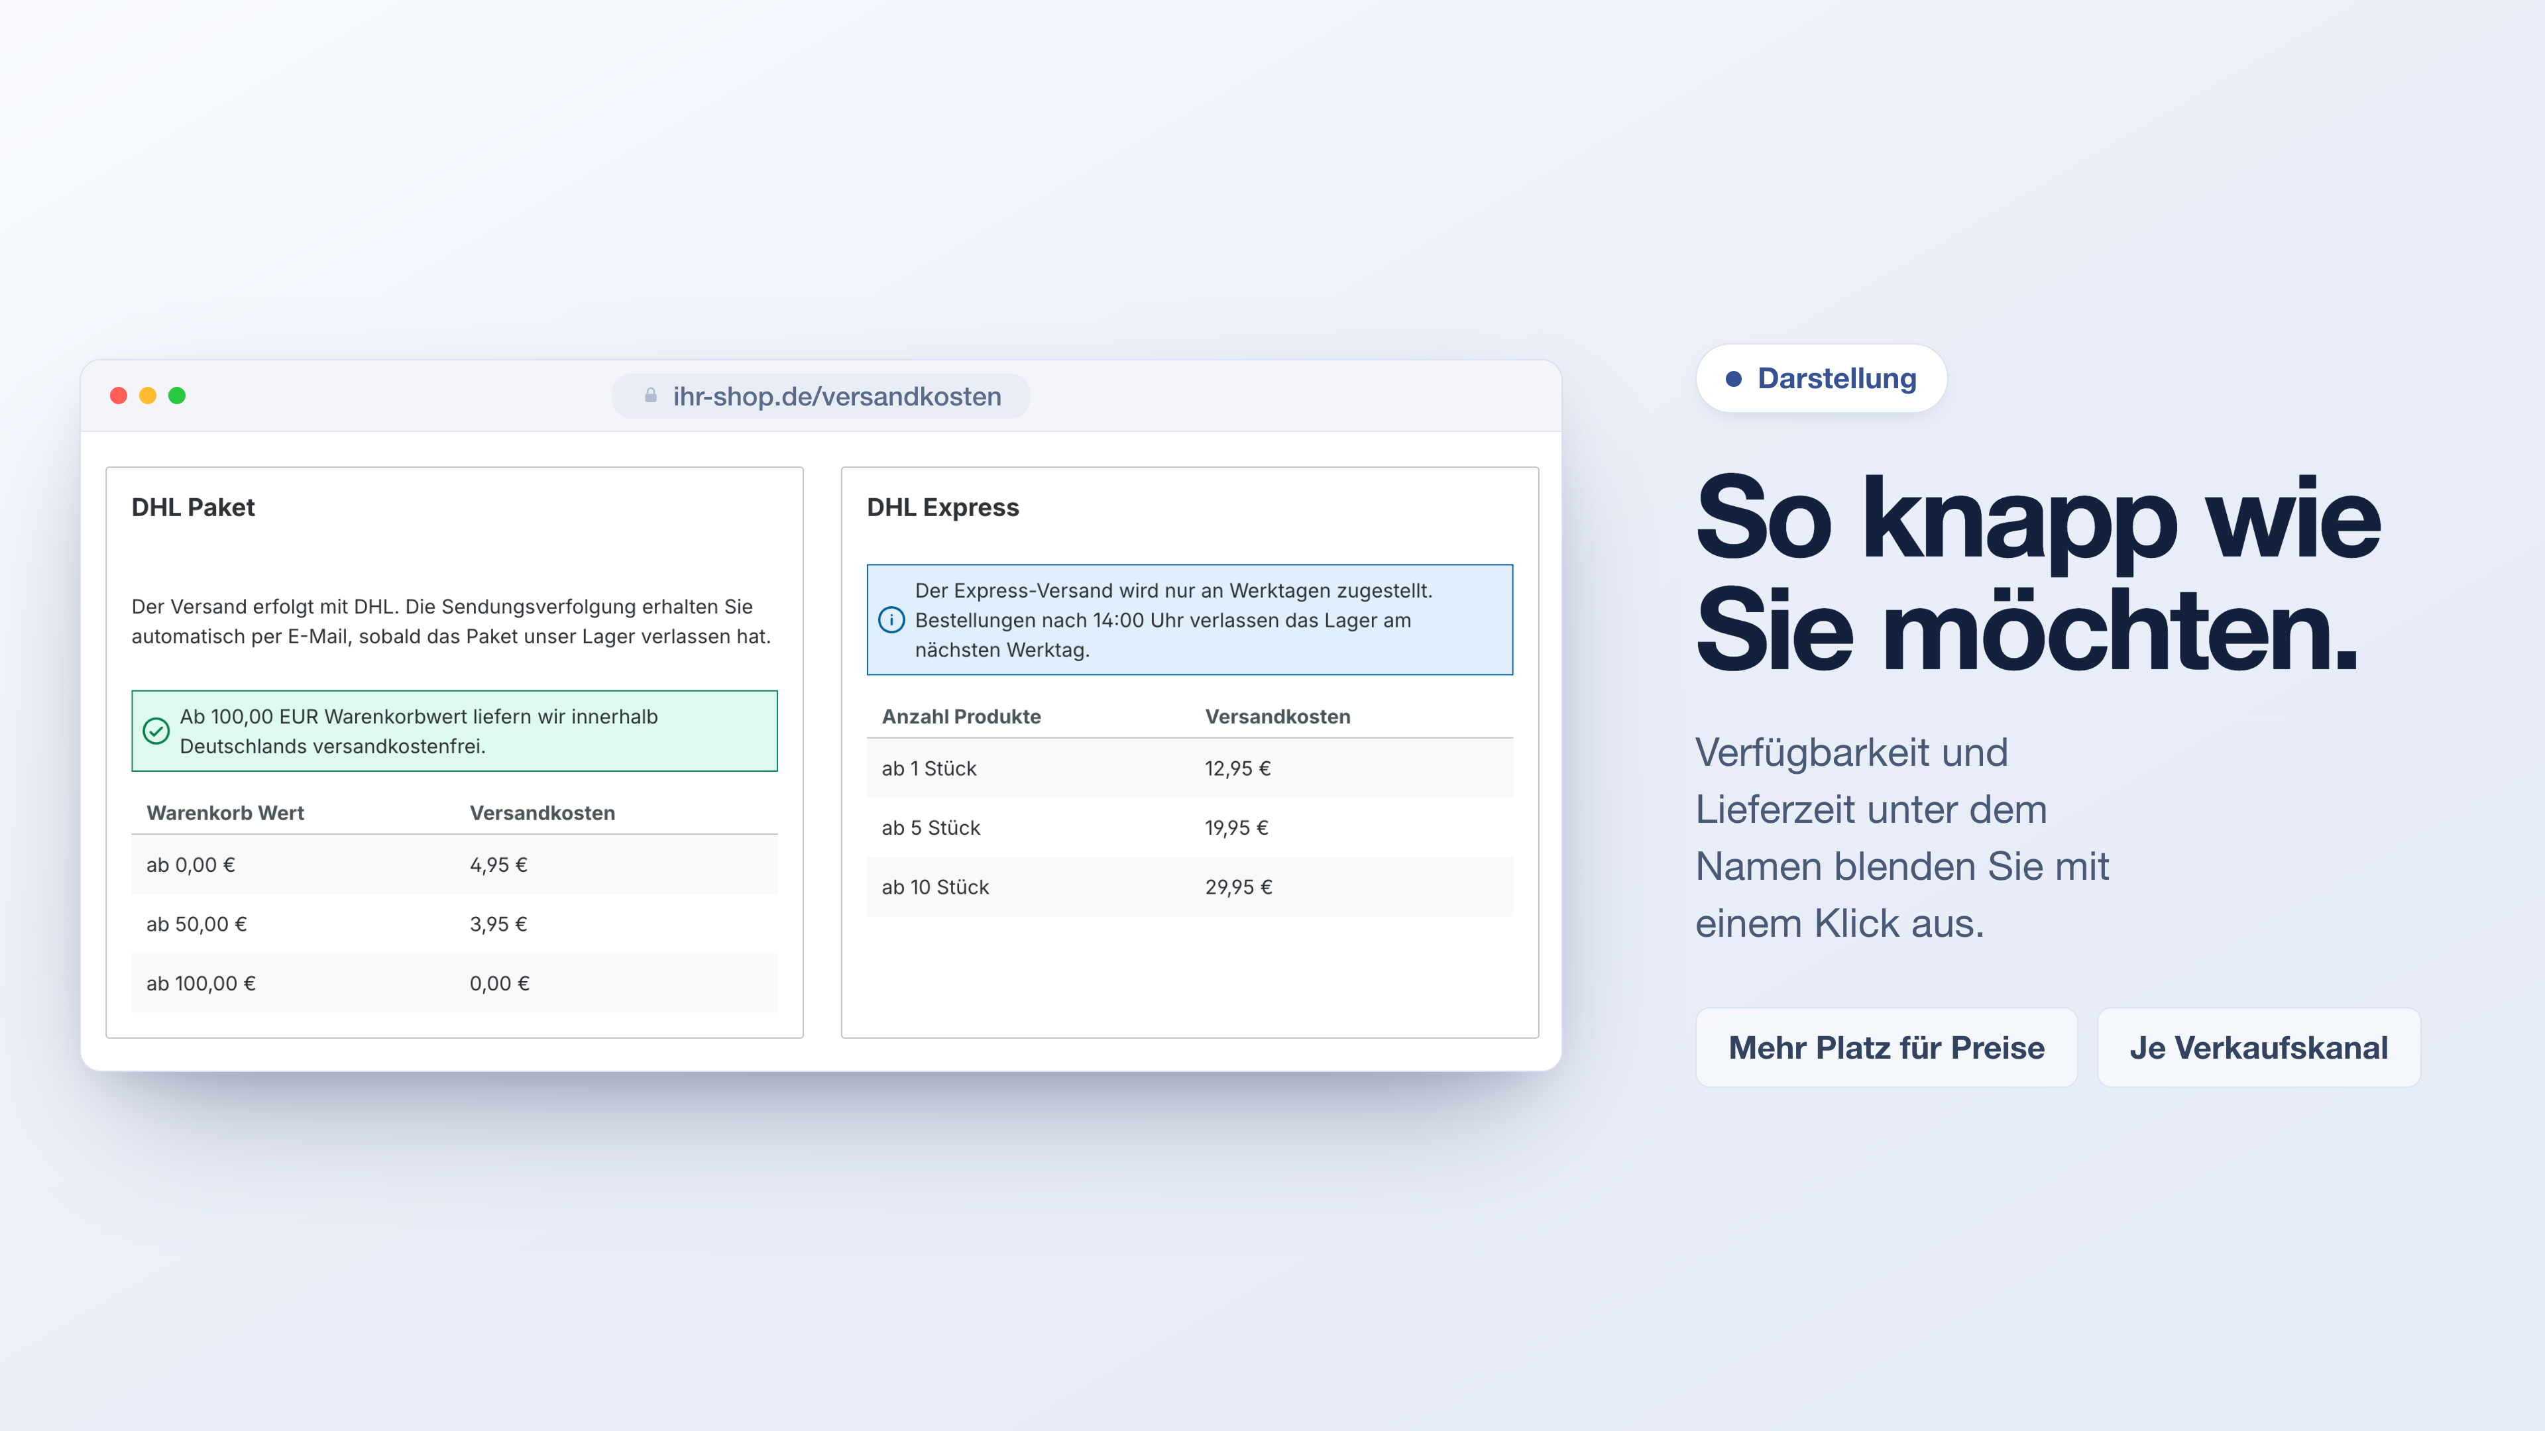Click the Versandkosten header in DHL Express table
This screenshot has height=1431, width=2545.
[1277, 717]
